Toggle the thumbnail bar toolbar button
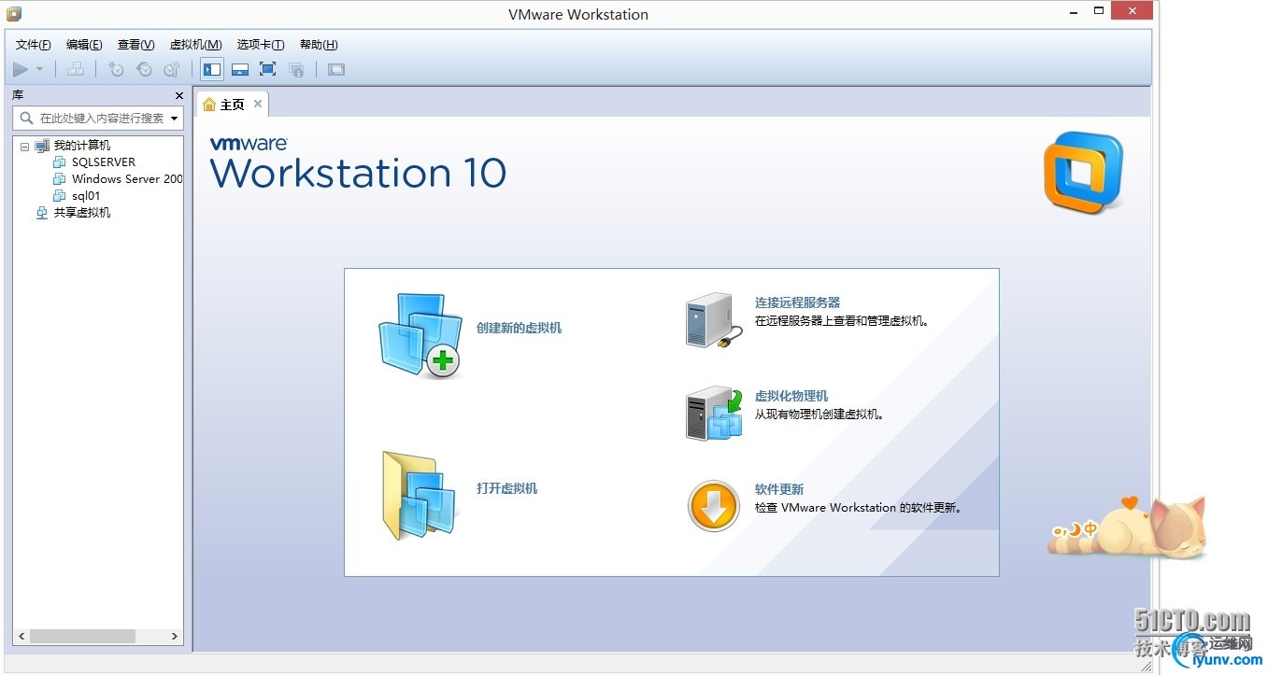The height and width of the screenshot is (675, 1268). click(240, 69)
